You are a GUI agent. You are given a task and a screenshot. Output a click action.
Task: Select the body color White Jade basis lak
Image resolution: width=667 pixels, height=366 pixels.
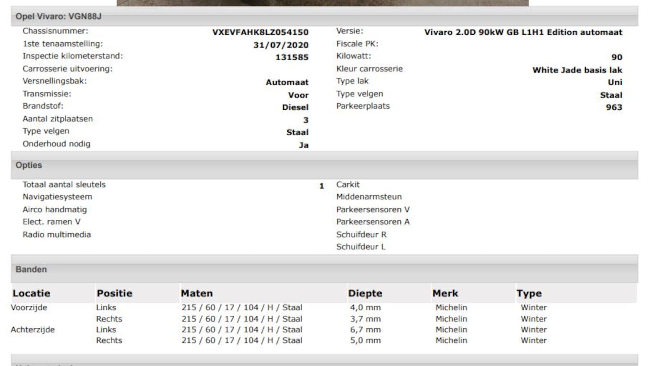click(577, 70)
